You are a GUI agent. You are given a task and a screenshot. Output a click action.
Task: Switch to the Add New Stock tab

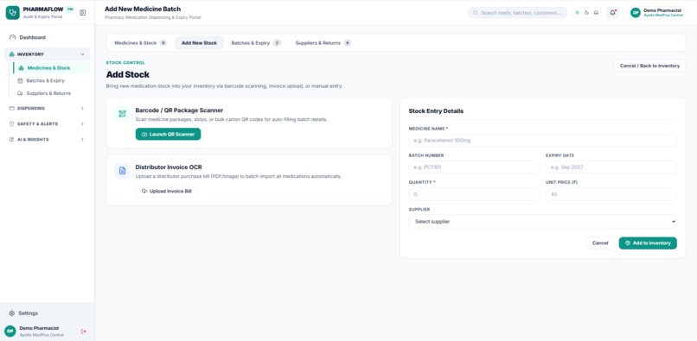(199, 43)
